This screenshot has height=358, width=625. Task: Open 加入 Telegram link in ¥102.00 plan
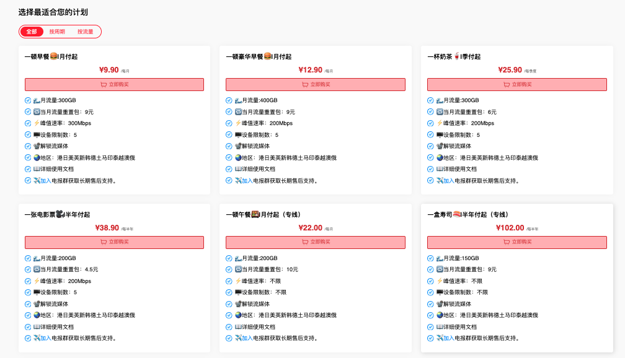449,338
